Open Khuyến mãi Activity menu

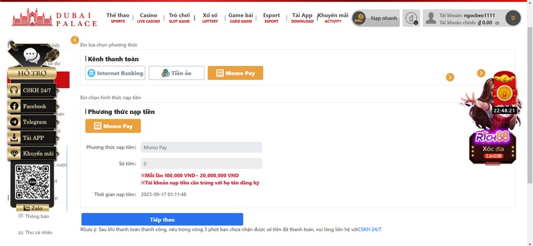pyautogui.click(x=332, y=18)
